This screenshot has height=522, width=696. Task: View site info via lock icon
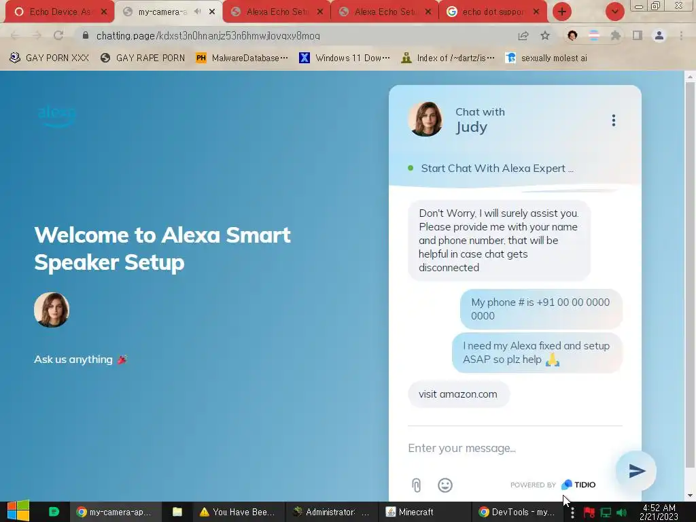[x=86, y=35]
